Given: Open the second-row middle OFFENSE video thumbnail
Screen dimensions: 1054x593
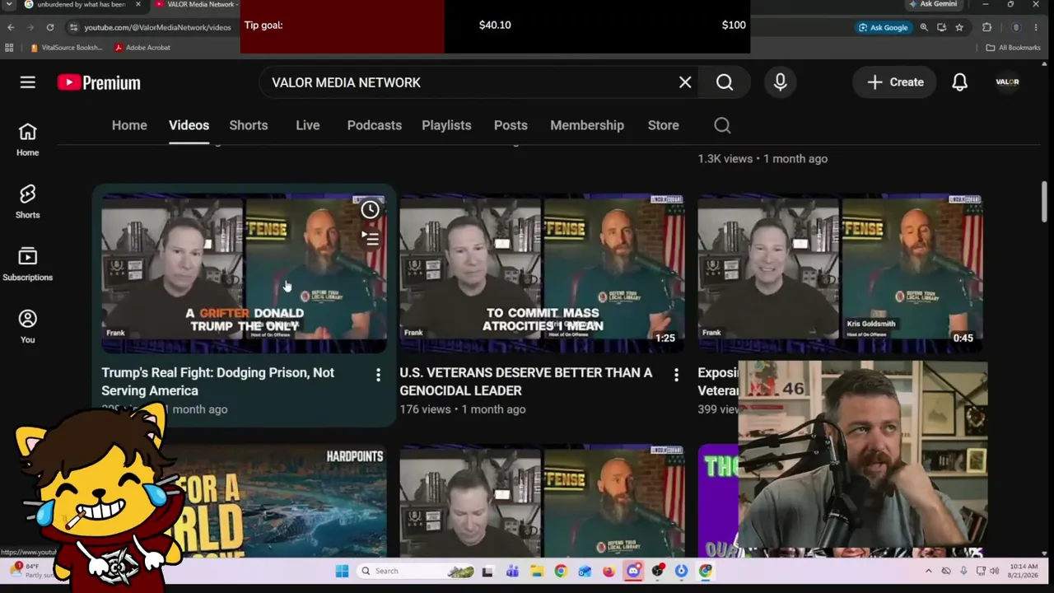Looking at the screenshot, I should tap(542, 501).
